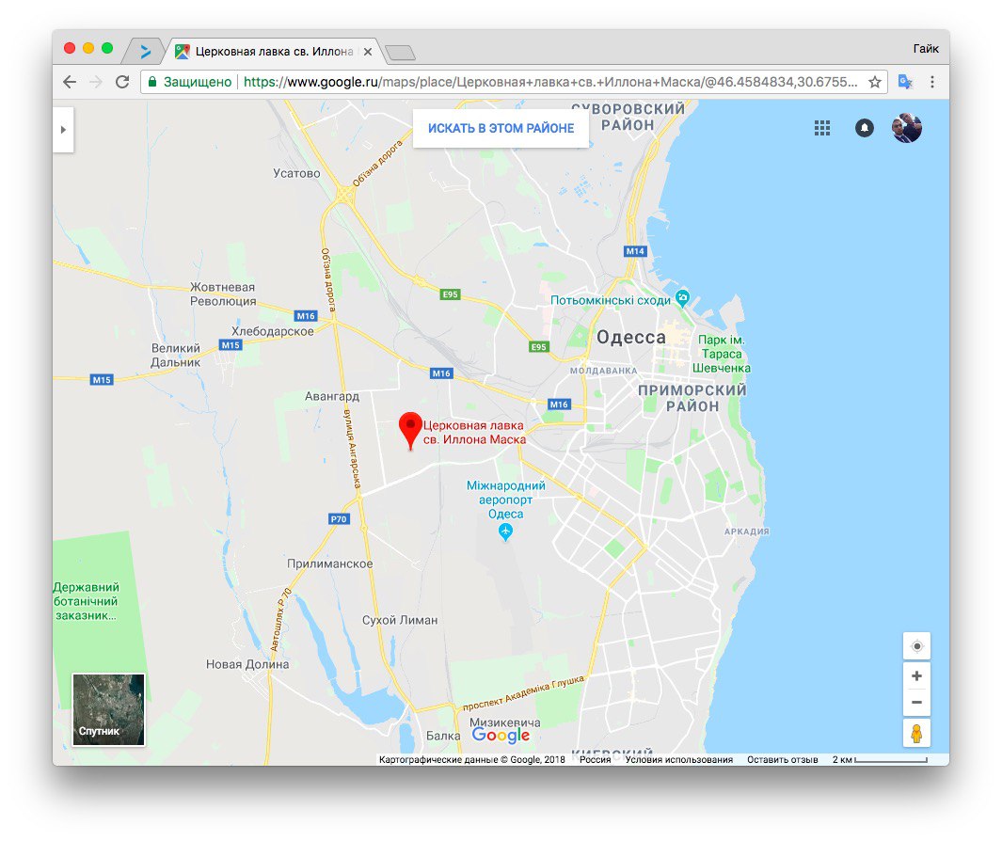Click the browser forward arrow

tap(96, 82)
